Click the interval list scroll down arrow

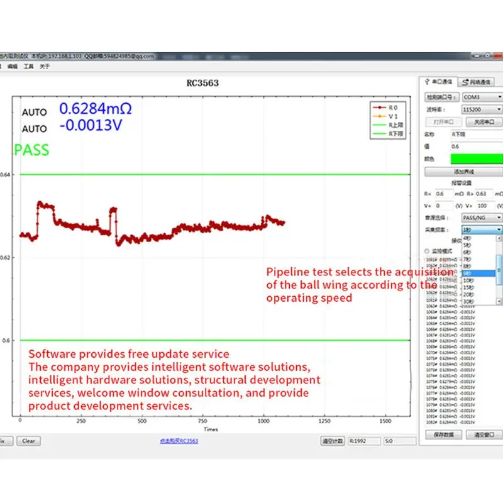(499, 301)
